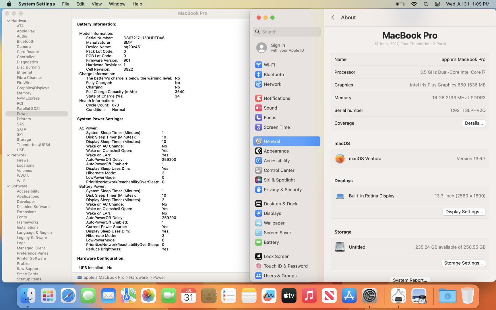This screenshot has height=310, width=496.
Task: Click Hardware in the path bar
Action: (138, 277)
